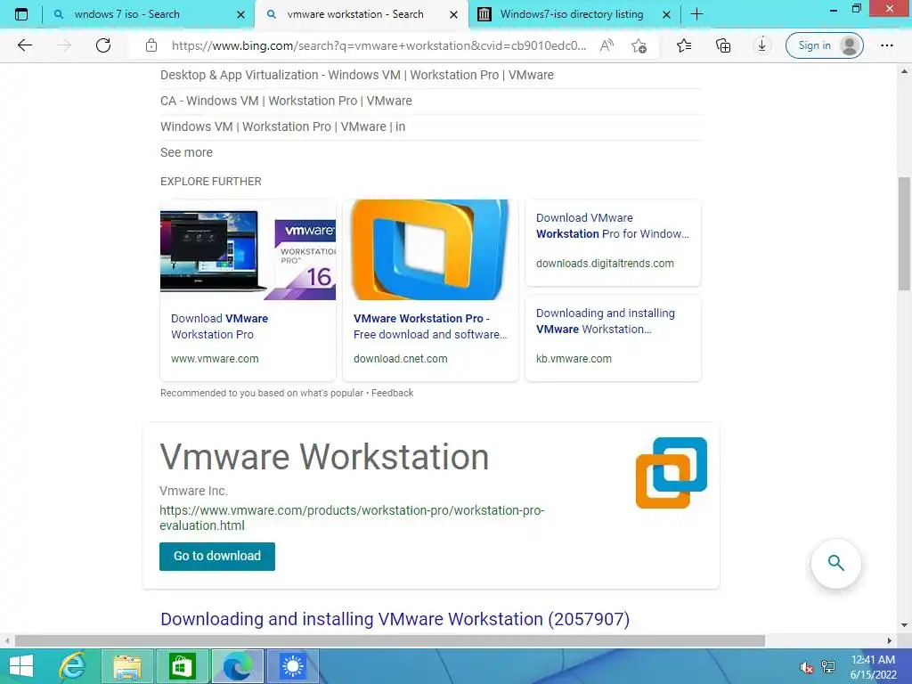Close the Windows7-iso directory listing tab
The image size is (912, 684).
[x=666, y=14]
